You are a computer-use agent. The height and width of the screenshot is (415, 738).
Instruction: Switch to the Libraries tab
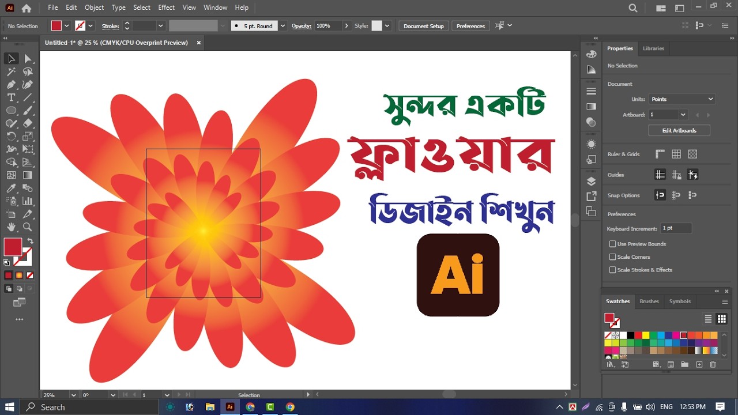[x=653, y=48]
